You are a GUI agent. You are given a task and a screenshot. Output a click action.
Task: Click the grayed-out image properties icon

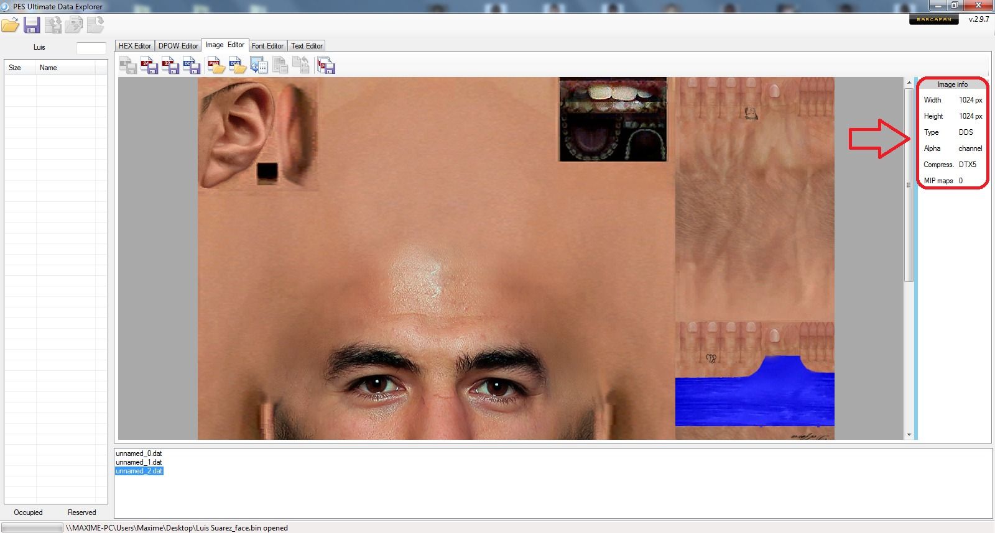click(x=280, y=65)
